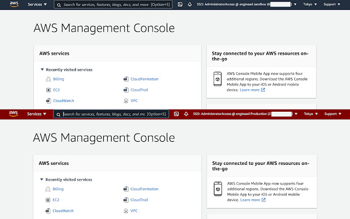Click the AWS services heading in the upper console
The width and height of the screenshot is (350, 219).
[x=55, y=54]
